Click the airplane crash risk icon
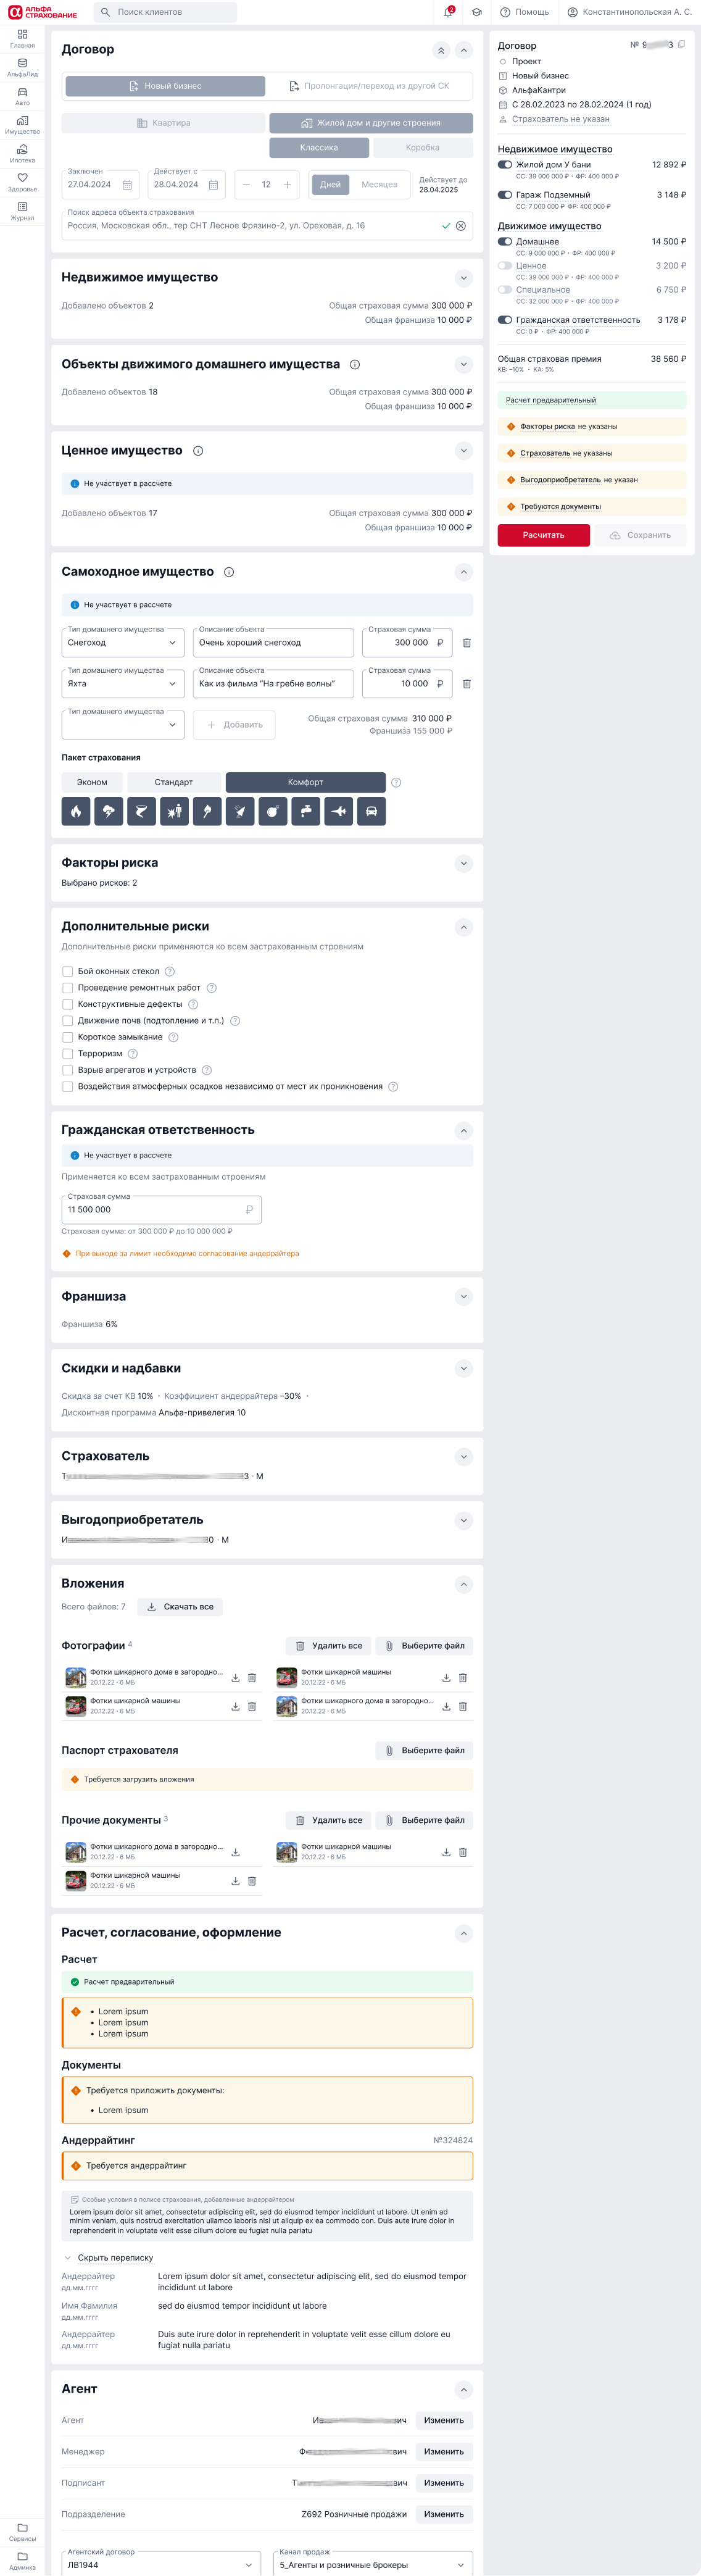Viewport: 701px width, 2576px height. [x=339, y=811]
